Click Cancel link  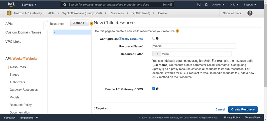(220, 109)
